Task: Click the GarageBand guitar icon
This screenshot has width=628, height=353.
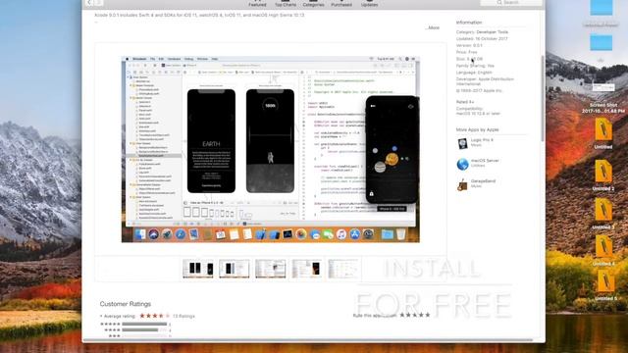Action: pos(462,185)
